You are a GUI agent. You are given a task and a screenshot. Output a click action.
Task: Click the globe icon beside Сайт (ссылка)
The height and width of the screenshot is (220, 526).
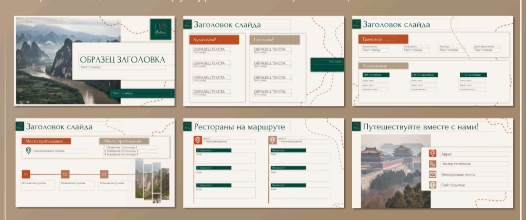(433, 185)
